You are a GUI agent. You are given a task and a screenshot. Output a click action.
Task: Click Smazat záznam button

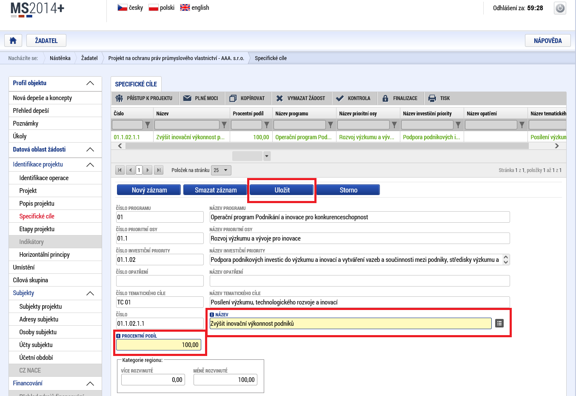(216, 190)
